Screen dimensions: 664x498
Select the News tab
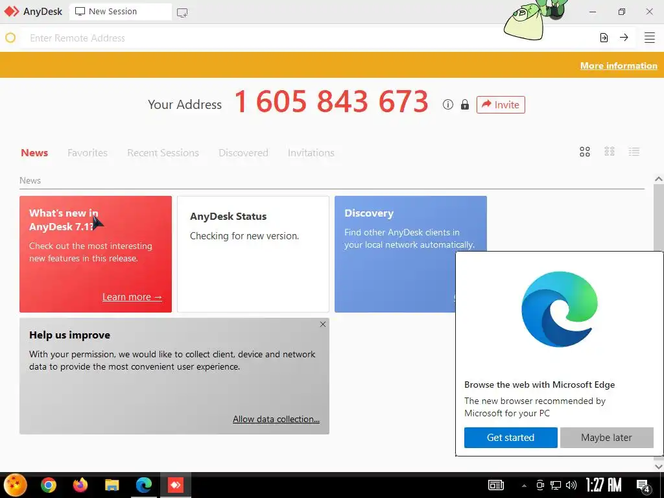34,152
